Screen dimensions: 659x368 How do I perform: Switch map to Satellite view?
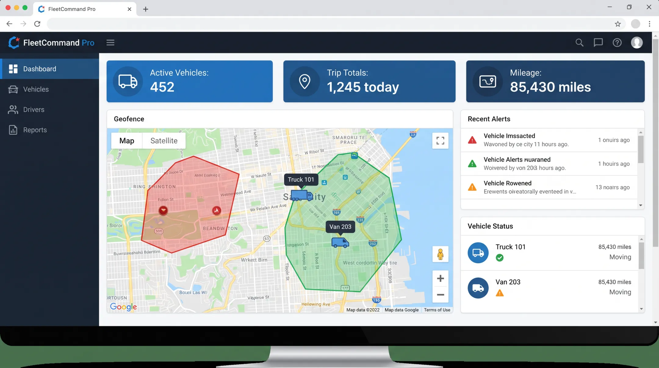pos(164,141)
